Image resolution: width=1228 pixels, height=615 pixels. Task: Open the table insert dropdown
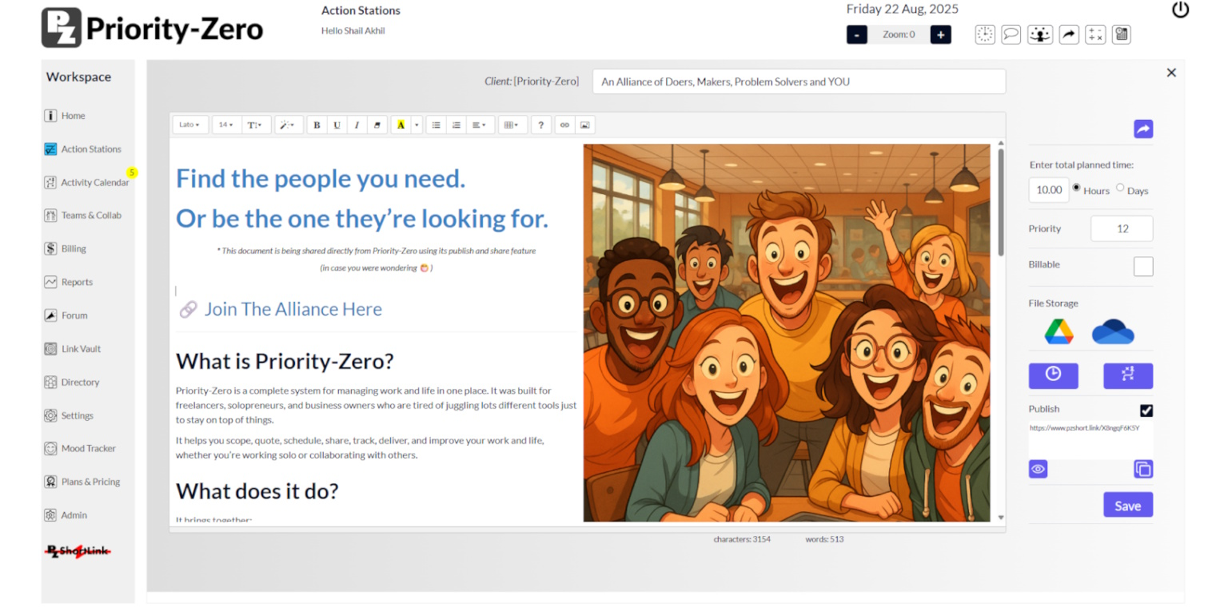(511, 125)
